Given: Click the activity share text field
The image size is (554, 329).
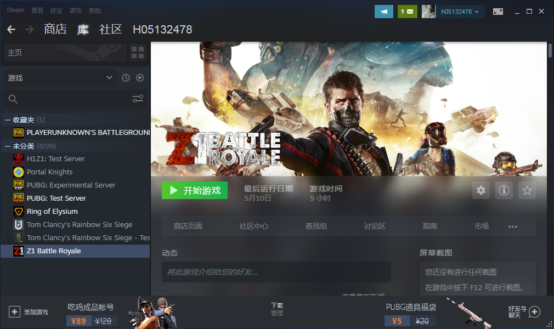Looking at the screenshot, I should [x=276, y=272].
